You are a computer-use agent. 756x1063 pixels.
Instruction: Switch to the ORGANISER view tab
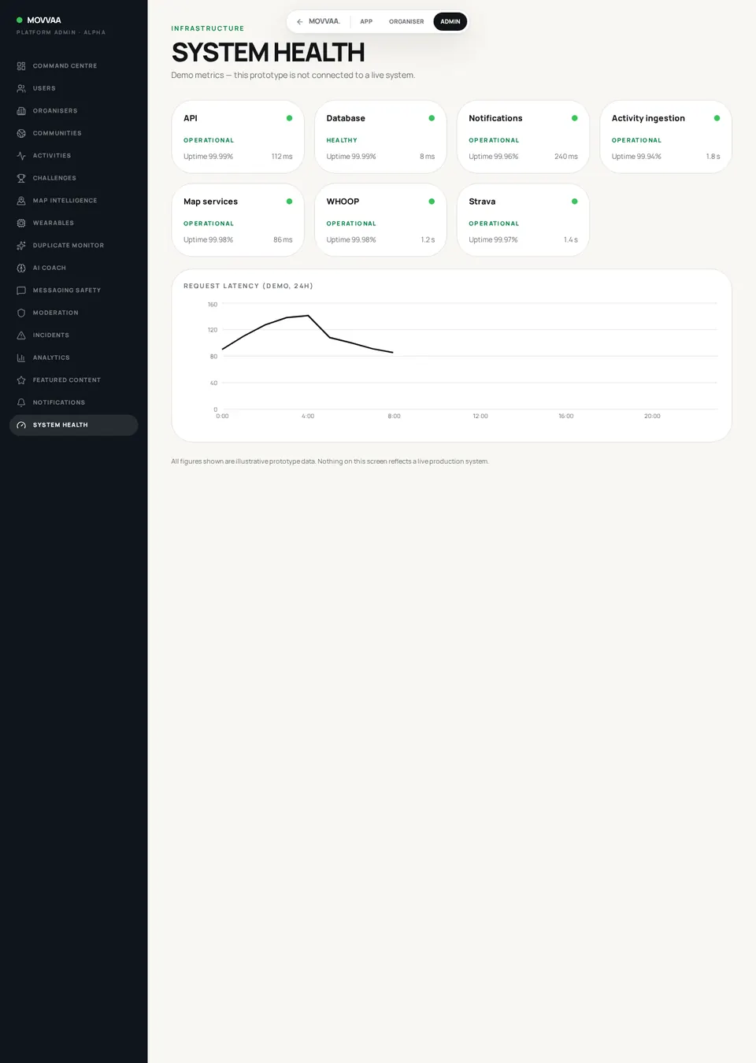pos(406,21)
